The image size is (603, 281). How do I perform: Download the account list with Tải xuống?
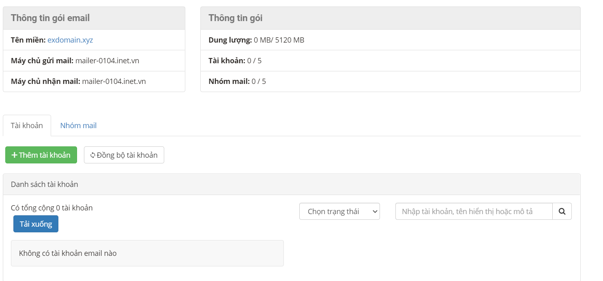[36, 224]
